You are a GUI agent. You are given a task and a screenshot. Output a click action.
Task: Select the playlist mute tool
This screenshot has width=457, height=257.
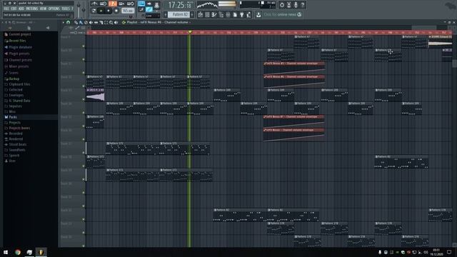(x=91, y=22)
